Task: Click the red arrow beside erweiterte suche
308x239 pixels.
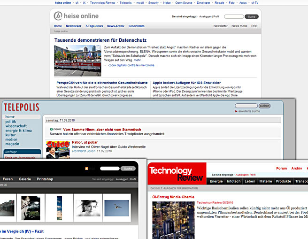Action: pyautogui.click(x=236, y=111)
